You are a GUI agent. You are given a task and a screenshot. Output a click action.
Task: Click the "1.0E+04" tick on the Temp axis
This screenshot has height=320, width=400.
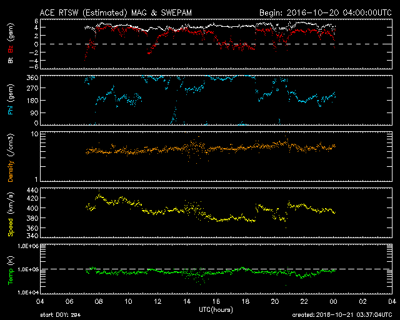[28, 292]
